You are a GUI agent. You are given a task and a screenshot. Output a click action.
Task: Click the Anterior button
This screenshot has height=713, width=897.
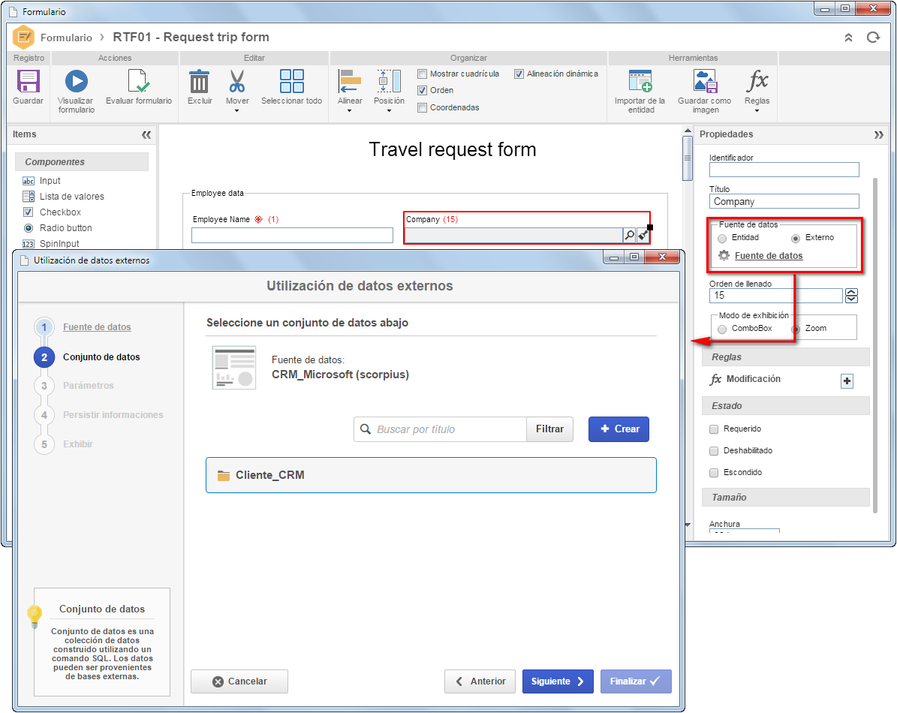tap(480, 681)
